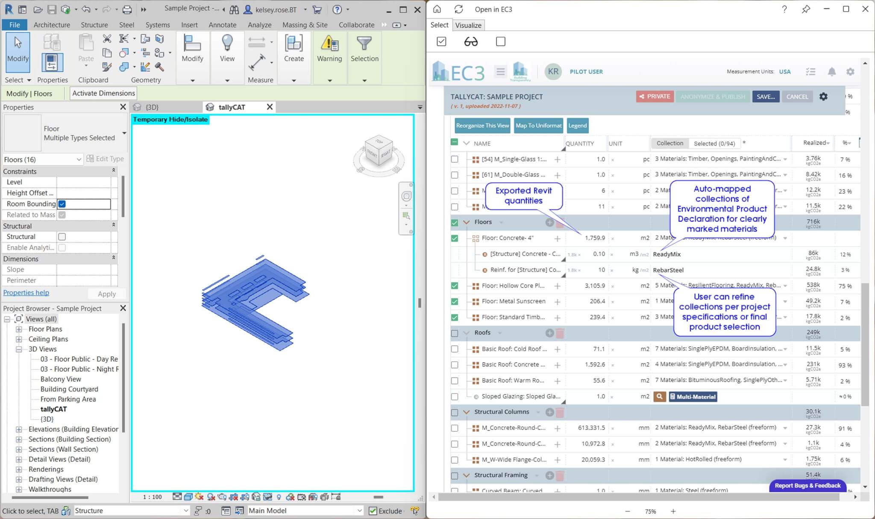Click the Map To Uniformat button
875x519 pixels.
(538, 125)
